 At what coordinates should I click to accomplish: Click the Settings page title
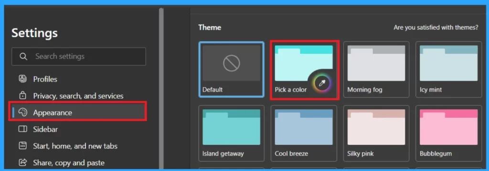(34, 33)
